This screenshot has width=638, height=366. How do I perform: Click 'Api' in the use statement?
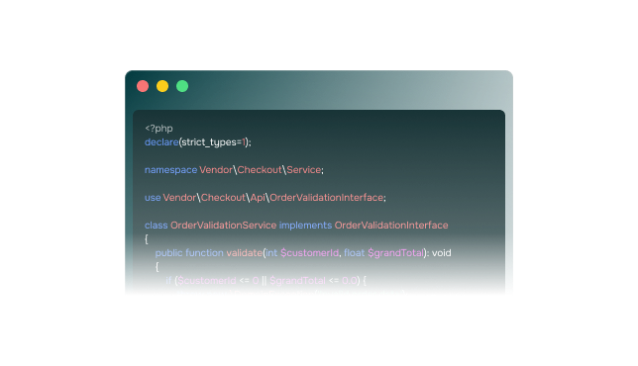point(258,198)
